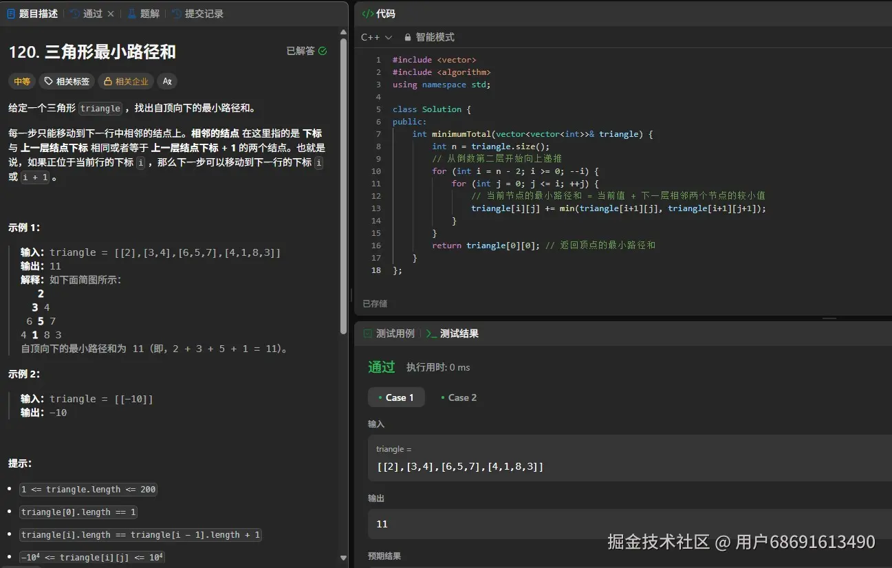Click the 测试用例 checklist icon
Image resolution: width=892 pixels, height=568 pixels.
[x=368, y=333]
